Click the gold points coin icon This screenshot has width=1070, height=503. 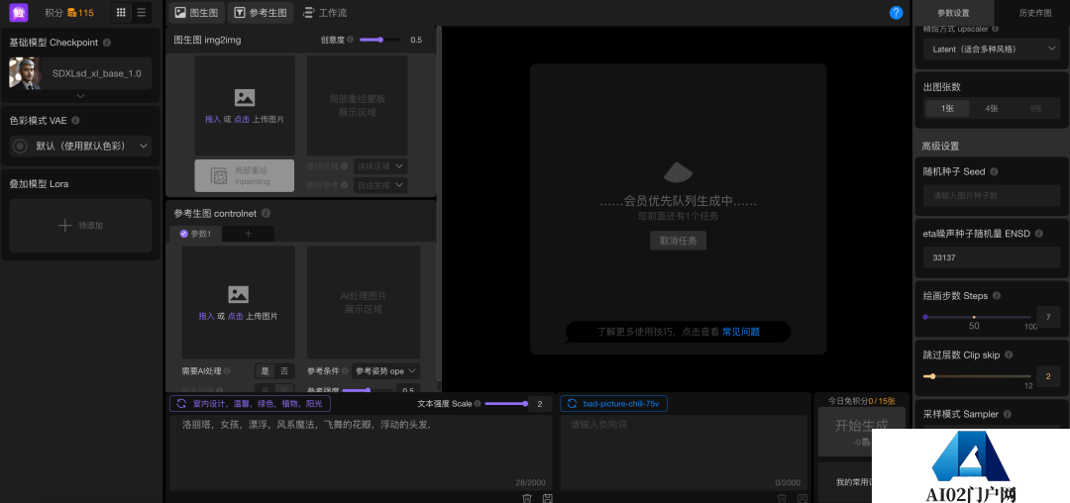click(71, 12)
